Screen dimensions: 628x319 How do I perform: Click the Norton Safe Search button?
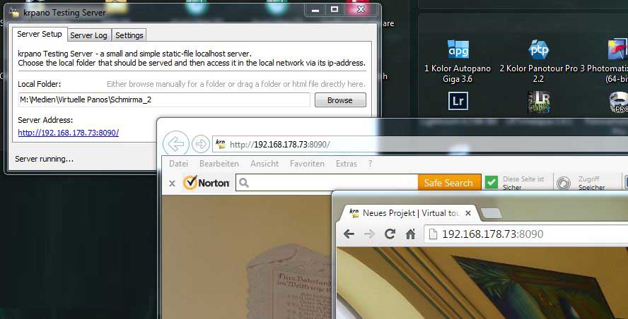tap(448, 183)
